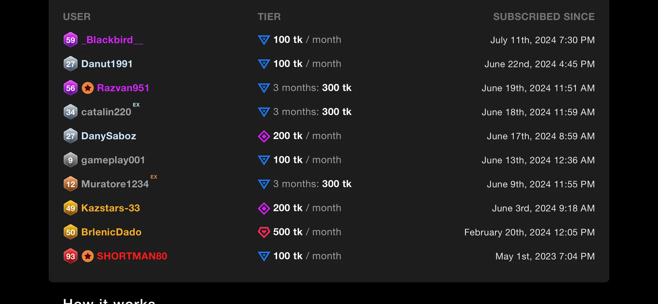This screenshot has height=304, width=658.
Task: Click Kazstars-33 gold level 49 badge
Action: 71,208
